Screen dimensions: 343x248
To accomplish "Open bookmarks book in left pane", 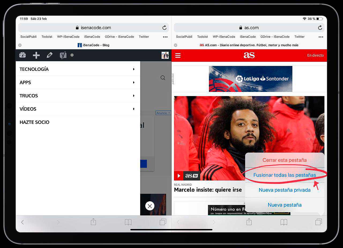I will coord(128,222).
